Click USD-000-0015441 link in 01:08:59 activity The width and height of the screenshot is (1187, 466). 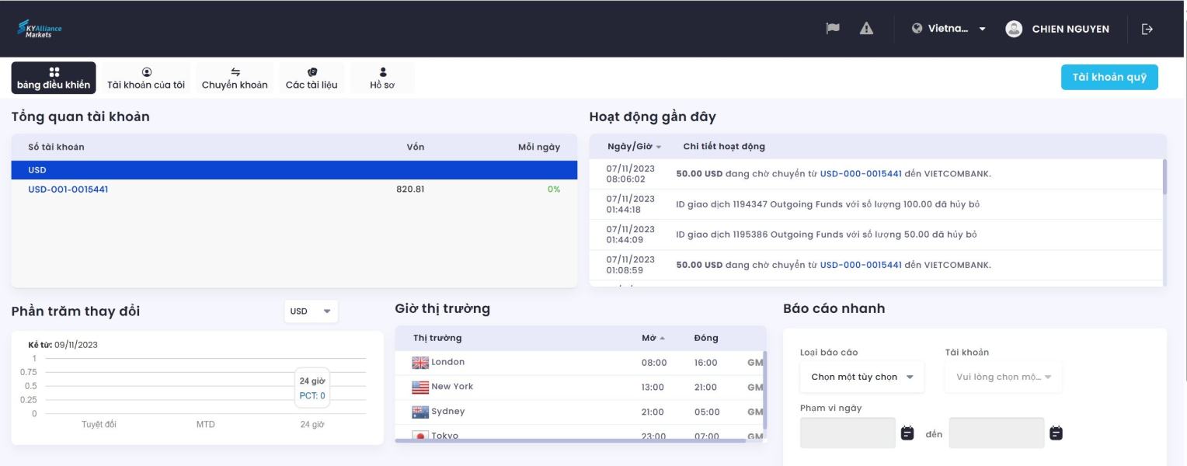click(861, 265)
